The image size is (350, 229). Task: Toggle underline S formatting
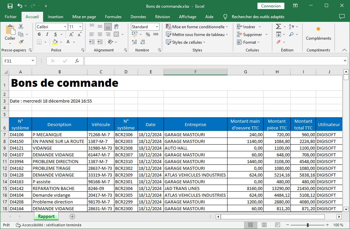click(55, 34)
